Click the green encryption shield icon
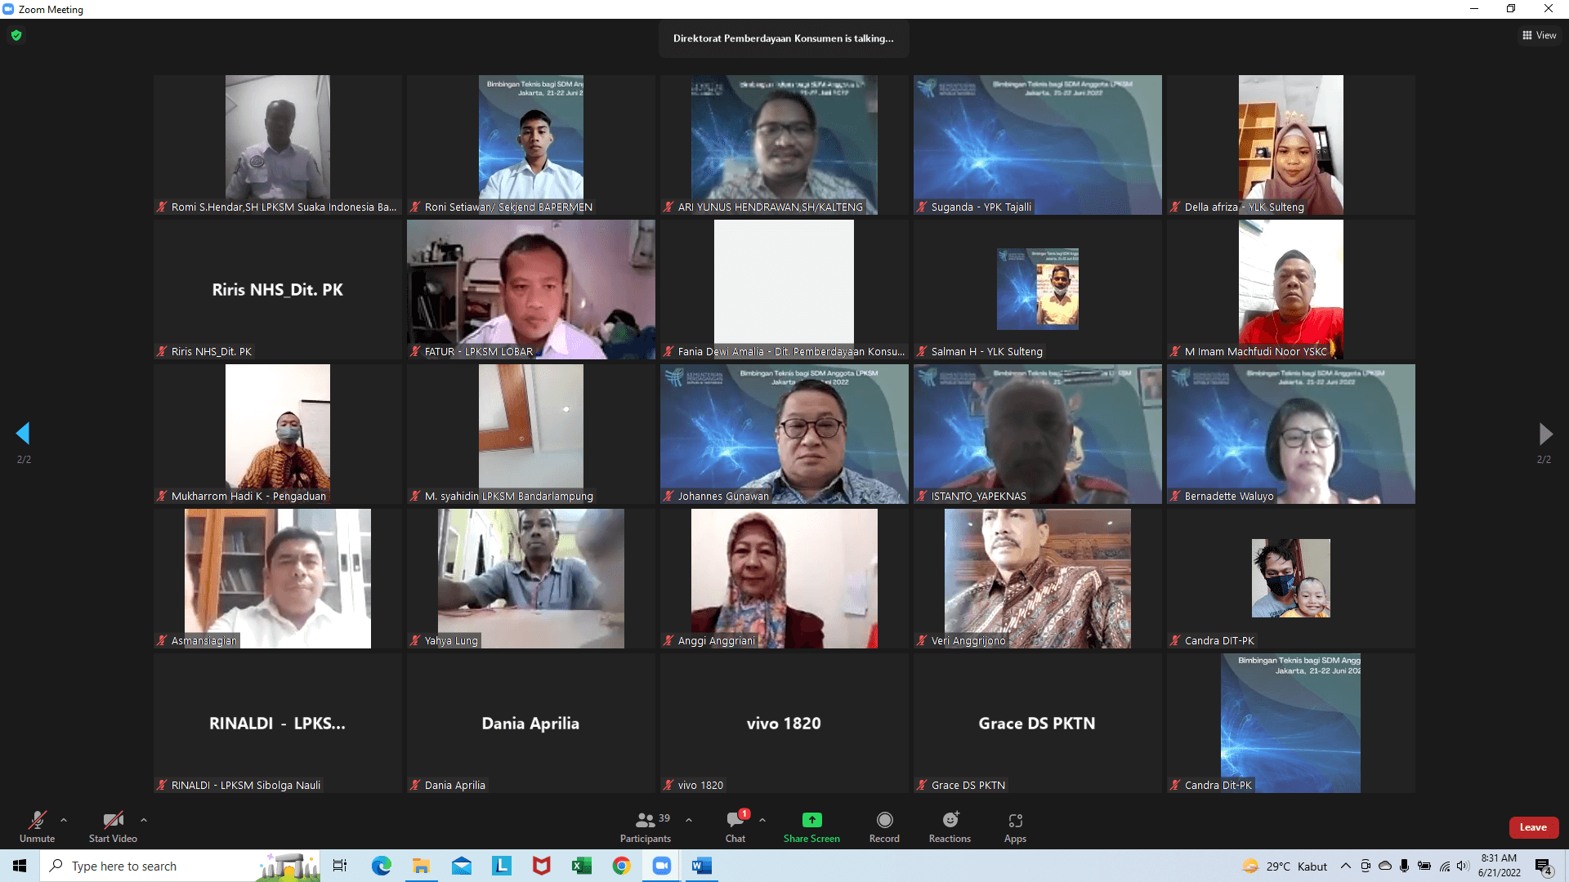Viewport: 1569px width, 882px height. (16, 35)
